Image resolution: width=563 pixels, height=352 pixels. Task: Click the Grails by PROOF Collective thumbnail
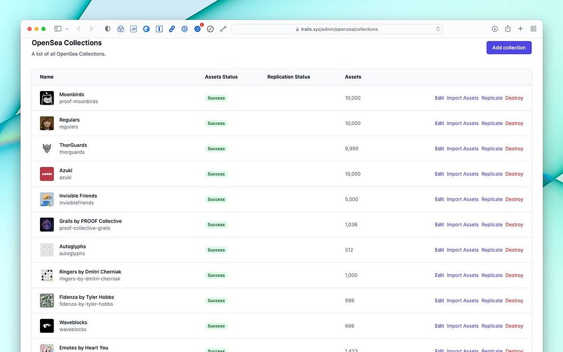(x=47, y=224)
